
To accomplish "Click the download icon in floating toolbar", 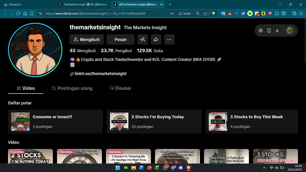I will 277,31.
